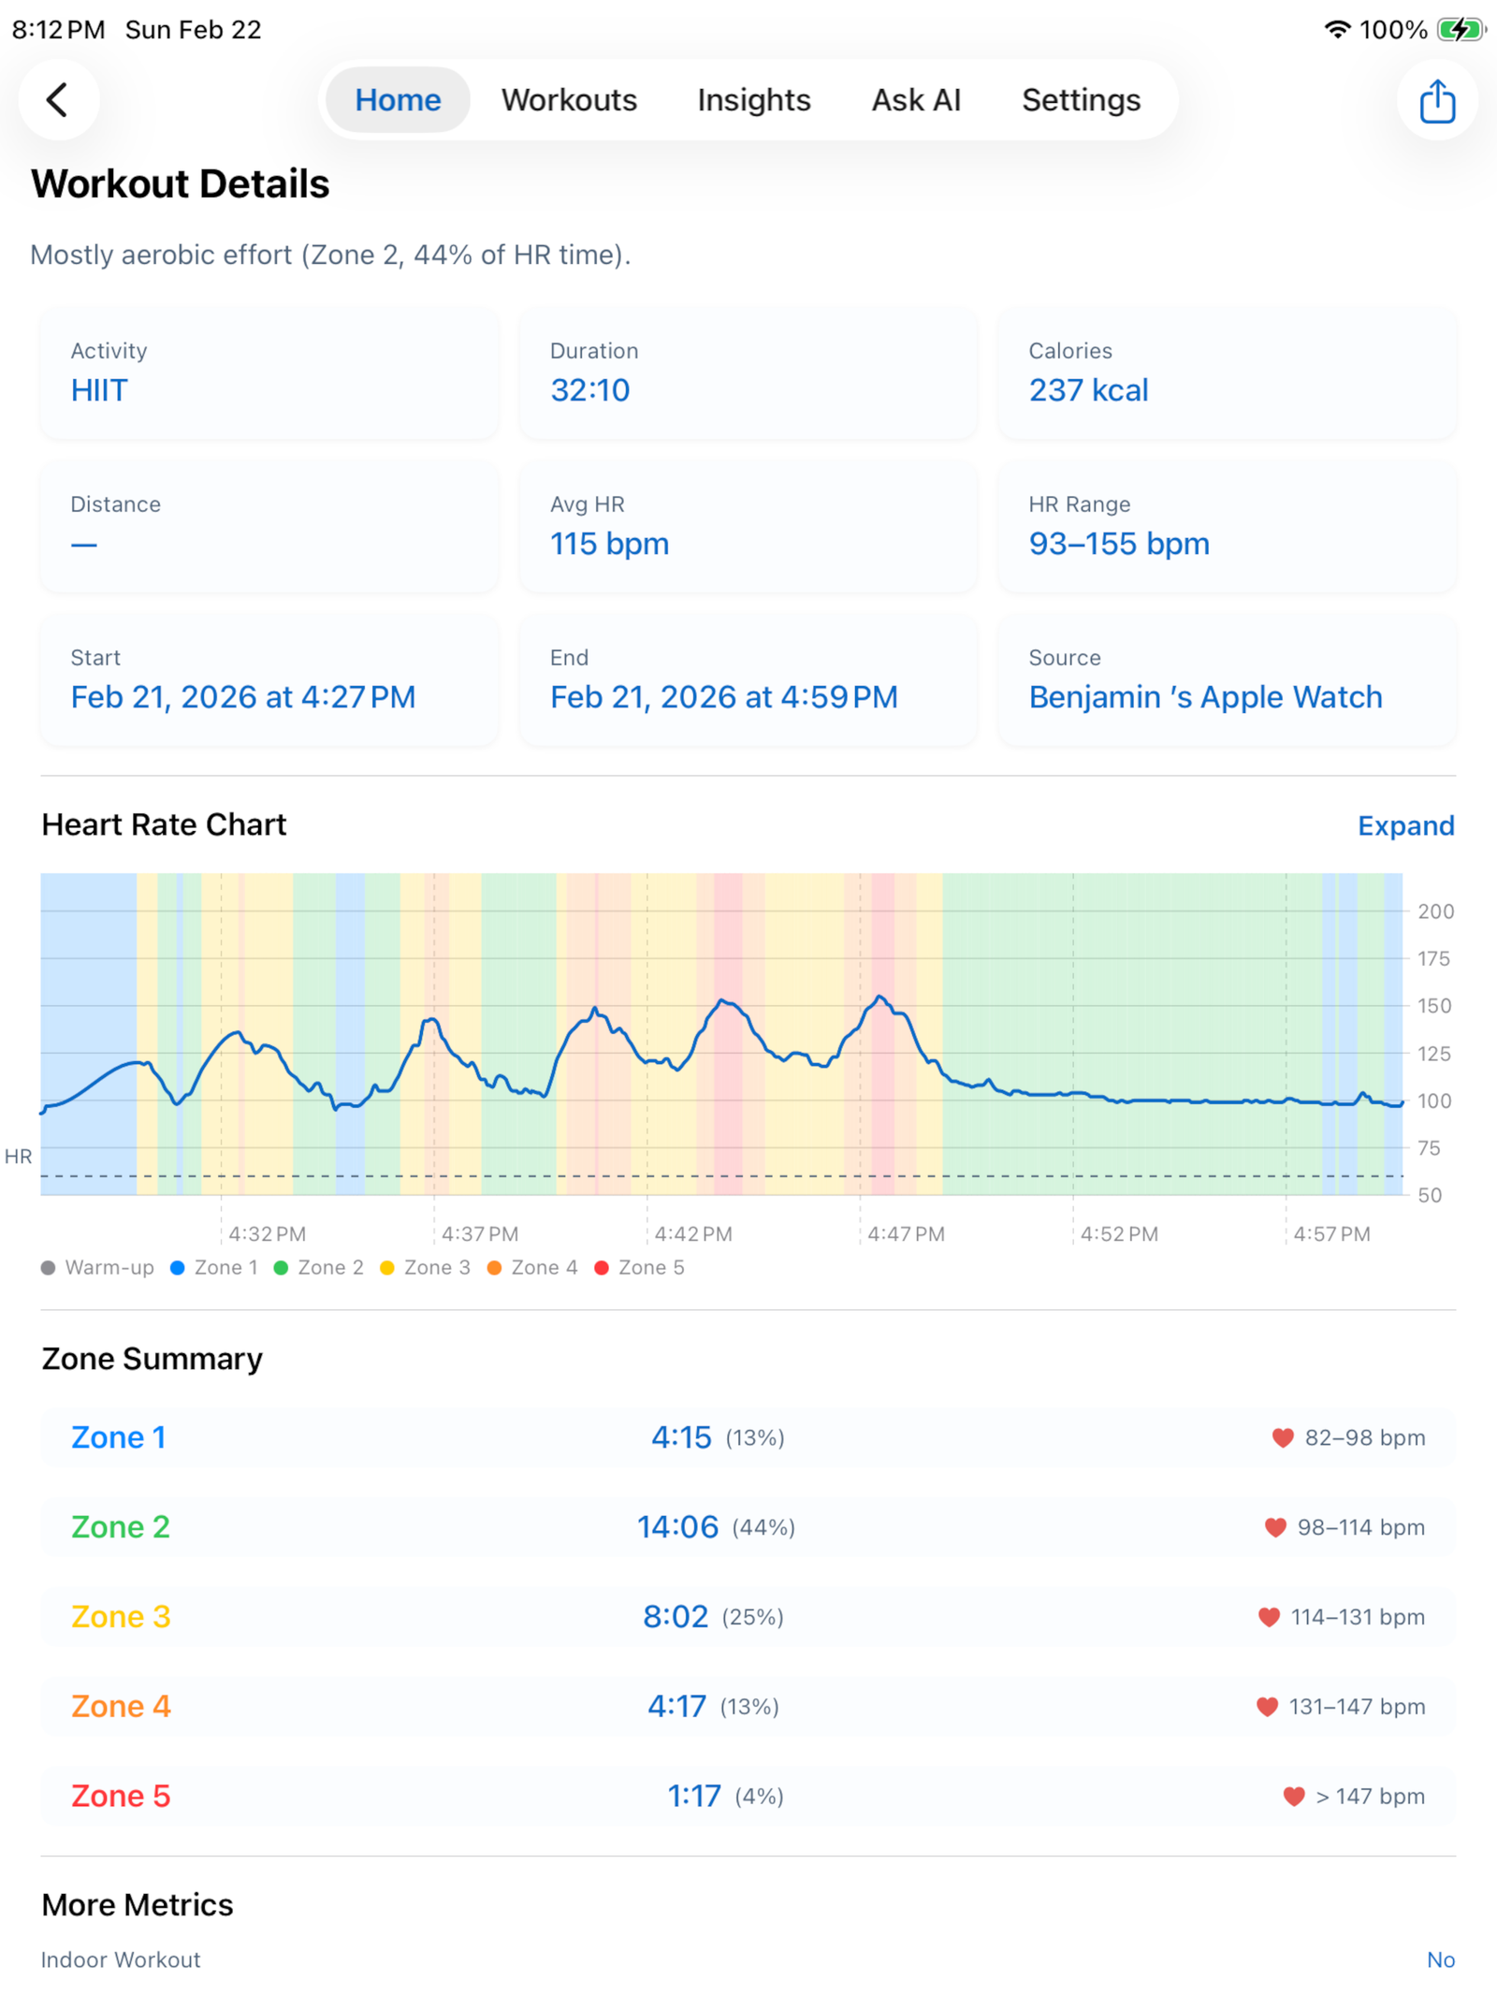
Task: Tap the Avg HR 115 bpm card
Action: (748, 527)
